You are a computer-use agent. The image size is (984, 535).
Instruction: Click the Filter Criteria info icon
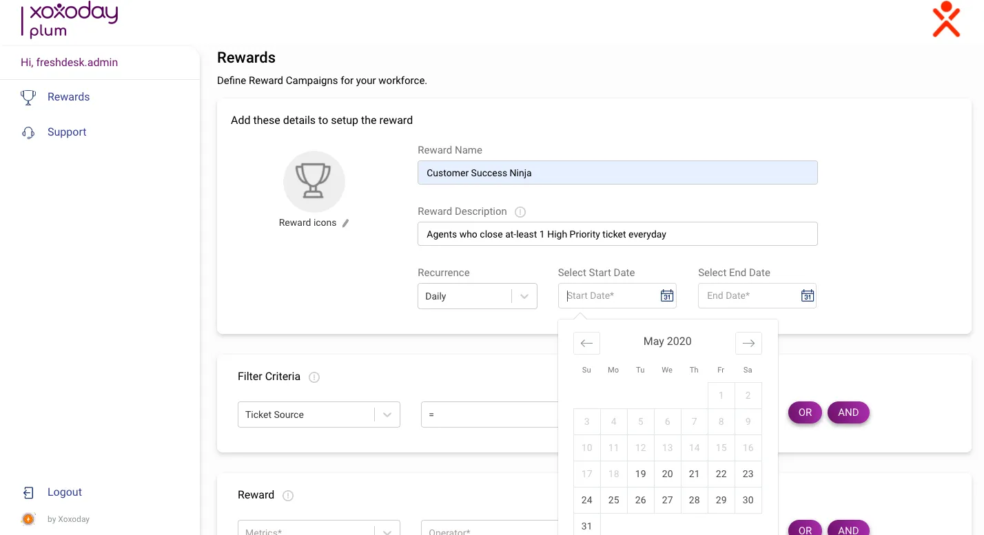pos(314,377)
